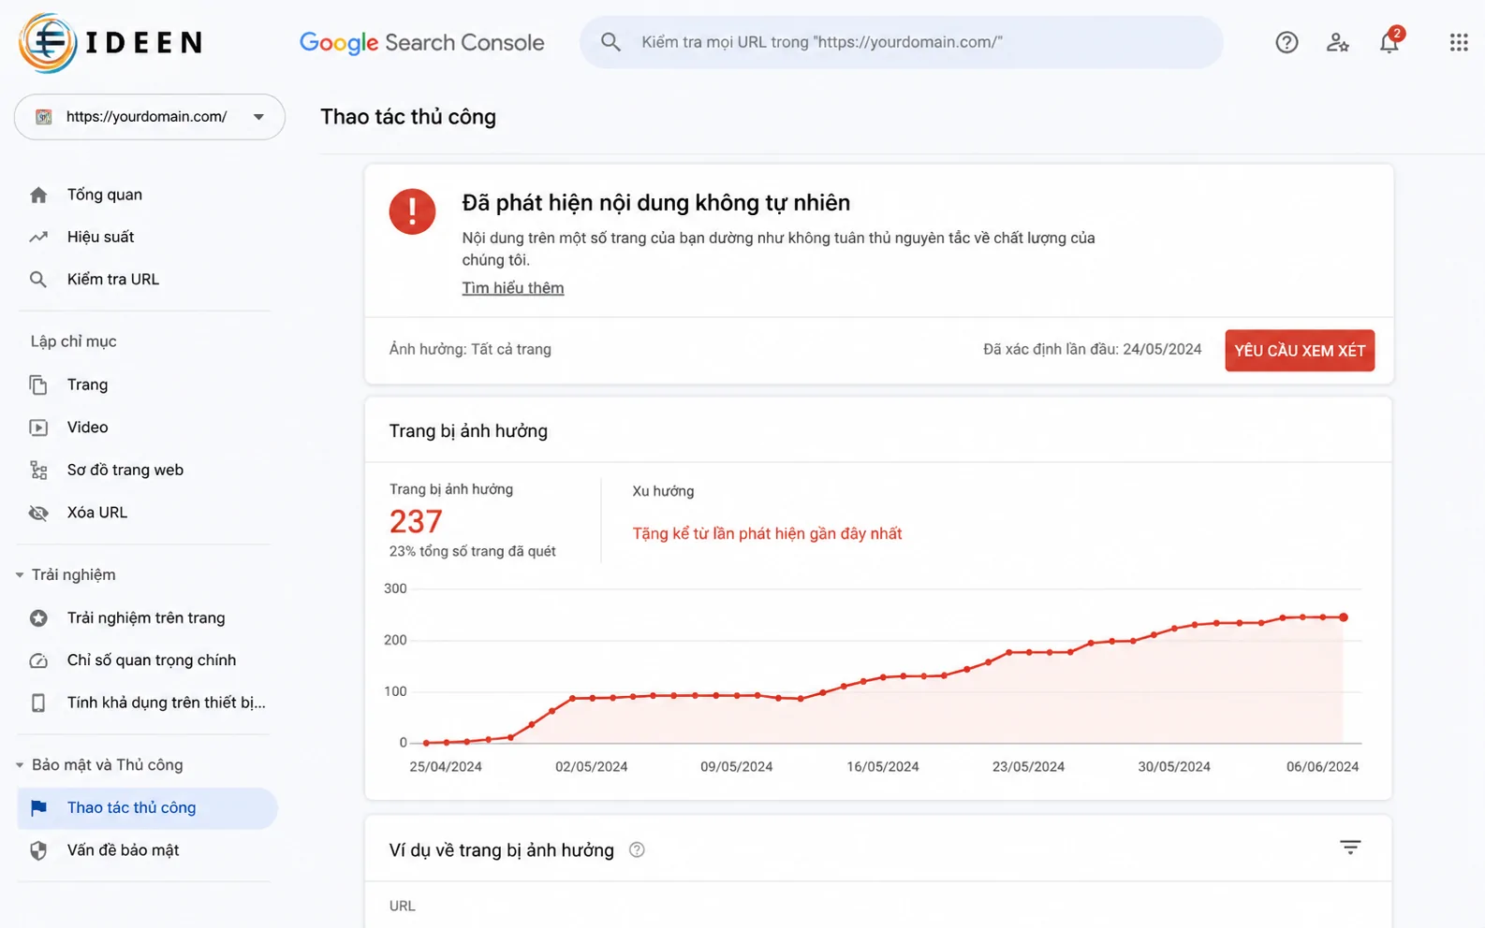Collapse the Bảo mật và Thủ công section arrow
Screen dimensions: 1485x928
coord(20,765)
